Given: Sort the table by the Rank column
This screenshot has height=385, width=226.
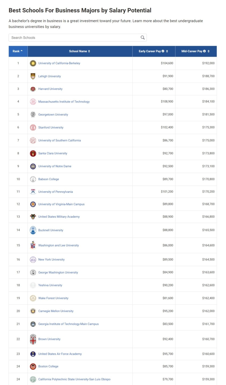Looking at the screenshot, I should 18,51.
